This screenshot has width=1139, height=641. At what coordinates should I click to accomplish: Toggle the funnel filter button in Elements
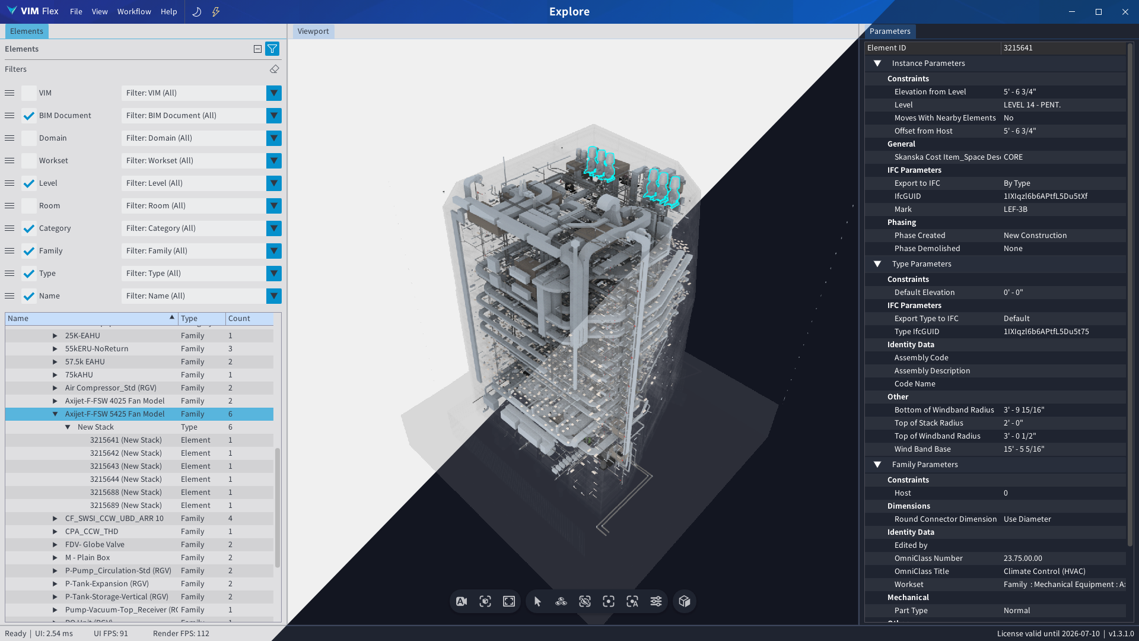[x=272, y=49]
